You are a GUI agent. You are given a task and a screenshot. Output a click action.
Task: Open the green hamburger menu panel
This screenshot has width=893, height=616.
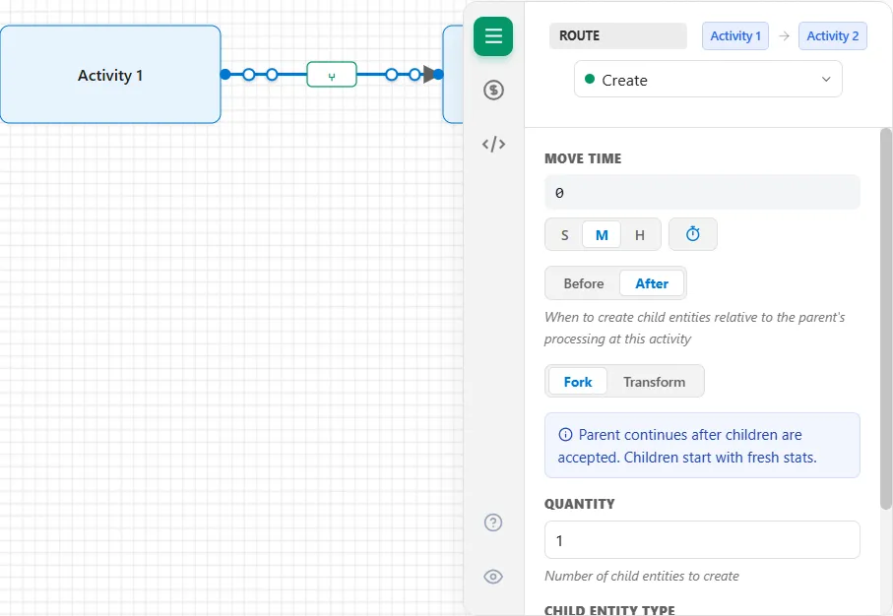click(x=493, y=36)
